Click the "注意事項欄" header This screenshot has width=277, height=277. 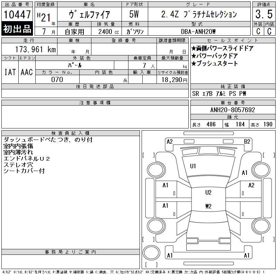tap(95, 103)
